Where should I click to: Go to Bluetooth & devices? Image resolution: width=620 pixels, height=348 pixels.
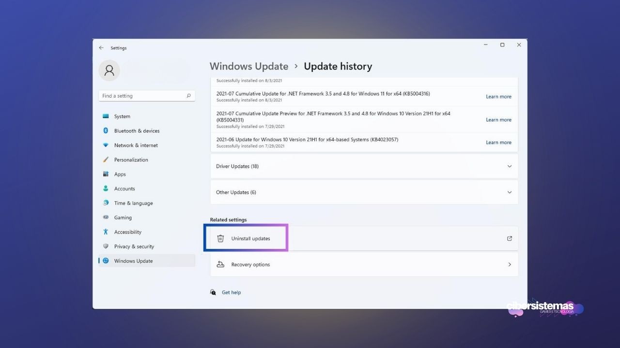click(x=137, y=131)
